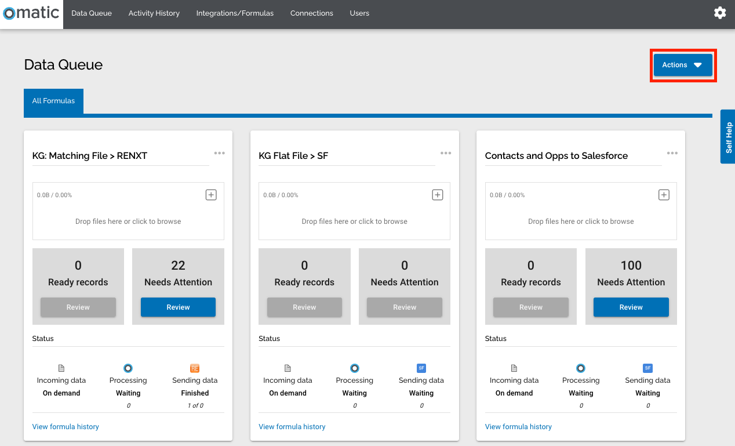View formula history for Contacts and Opps
This screenshot has width=735, height=446.
(x=518, y=426)
